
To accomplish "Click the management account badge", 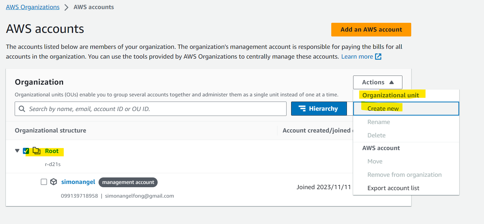I will pos(128,182).
